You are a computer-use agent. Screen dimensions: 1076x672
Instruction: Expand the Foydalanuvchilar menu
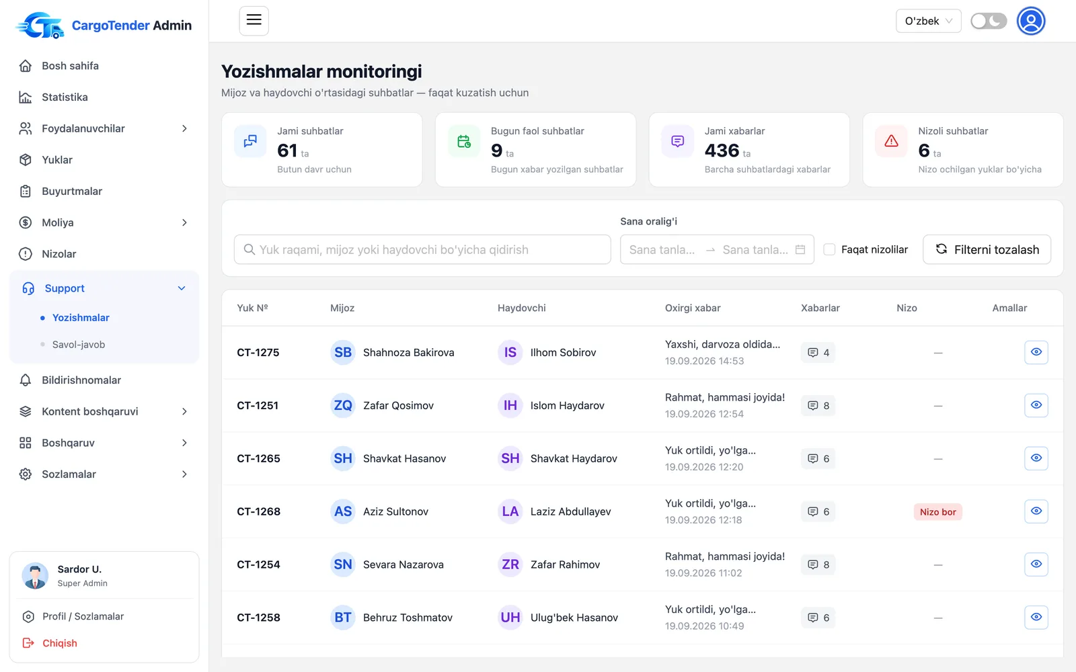pyautogui.click(x=104, y=128)
